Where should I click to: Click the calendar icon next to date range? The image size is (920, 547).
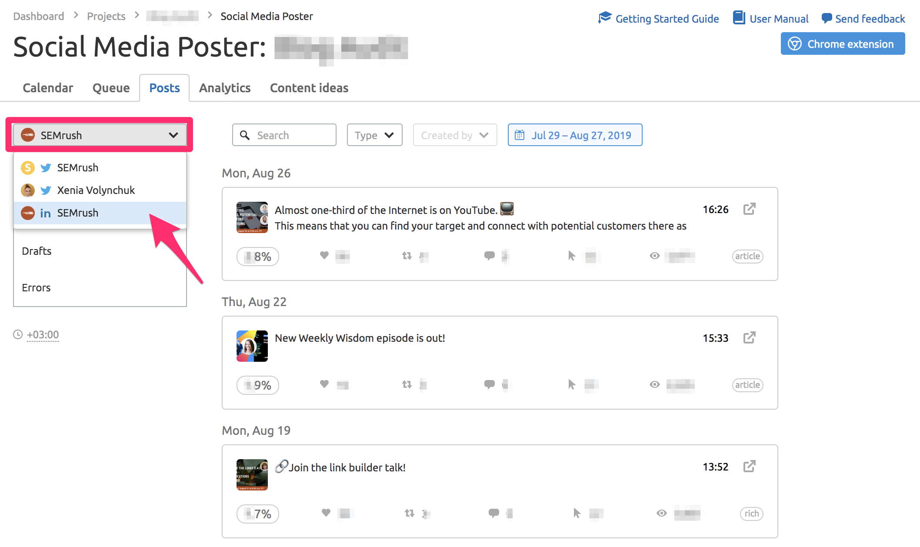coord(520,135)
